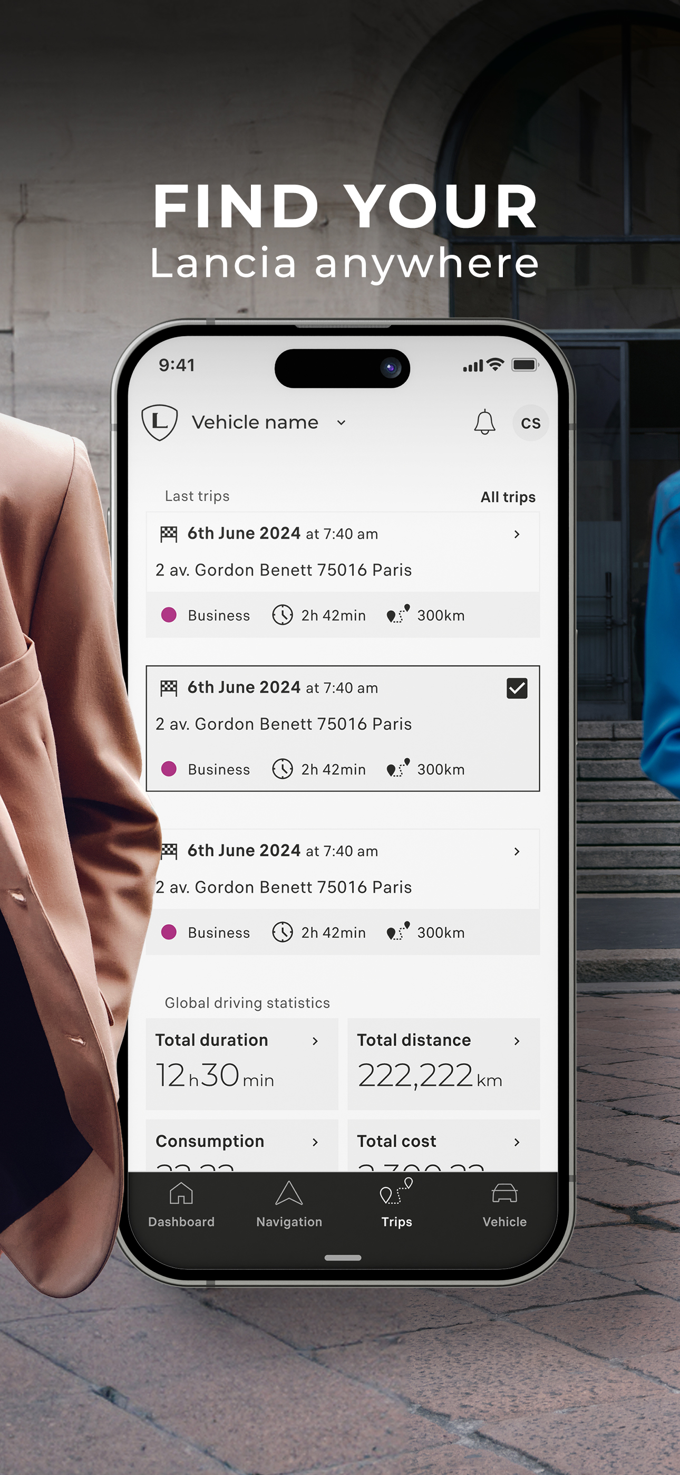Open the checked trip's address line

point(284,724)
